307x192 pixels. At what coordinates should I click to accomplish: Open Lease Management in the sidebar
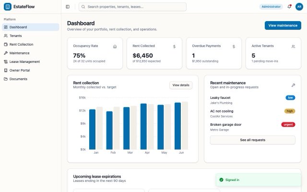(31, 61)
